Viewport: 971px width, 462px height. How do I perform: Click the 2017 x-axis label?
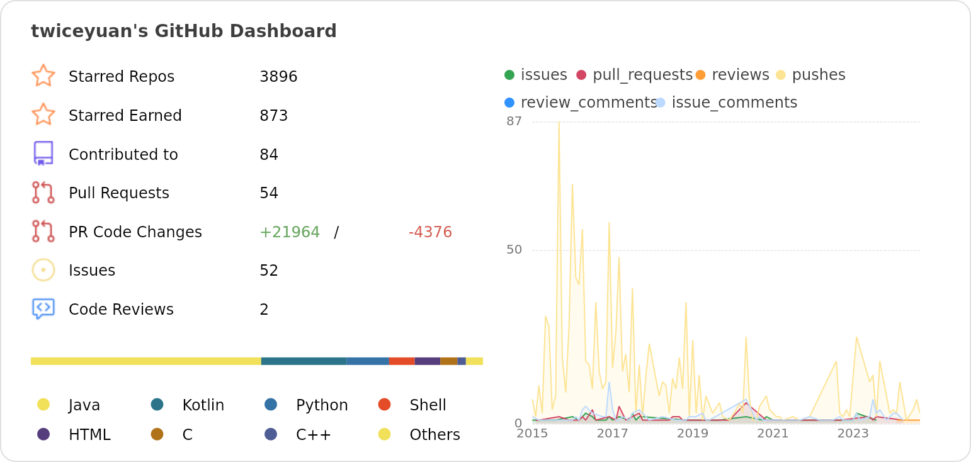pyautogui.click(x=613, y=434)
